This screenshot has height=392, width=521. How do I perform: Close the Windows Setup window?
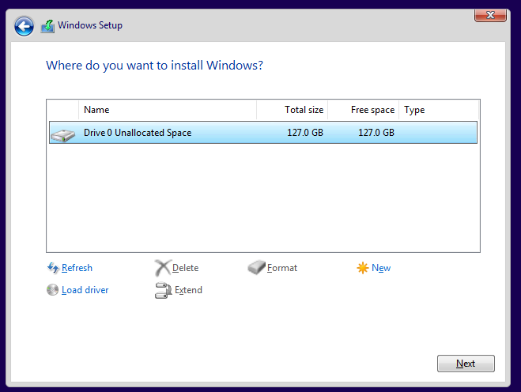[x=490, y=15]
